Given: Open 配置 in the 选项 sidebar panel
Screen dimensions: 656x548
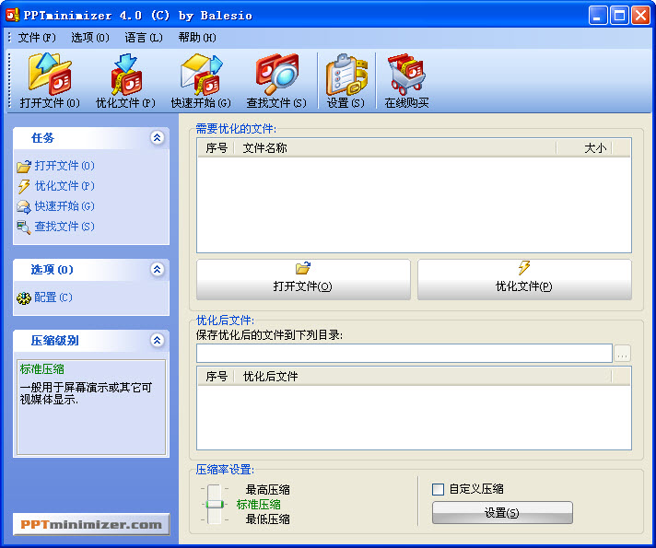Looking at the screenshot, I should pos(53,297).
